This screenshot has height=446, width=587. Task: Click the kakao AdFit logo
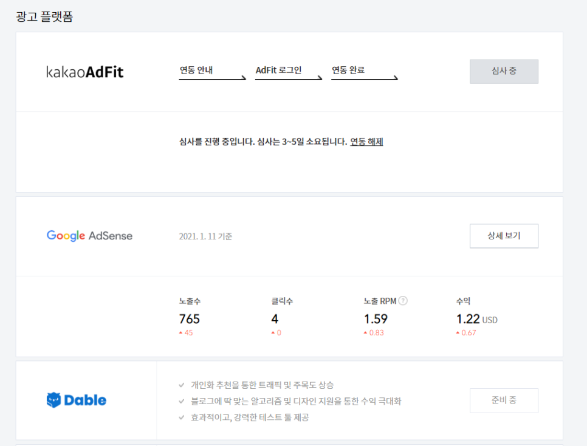(84, 72)
